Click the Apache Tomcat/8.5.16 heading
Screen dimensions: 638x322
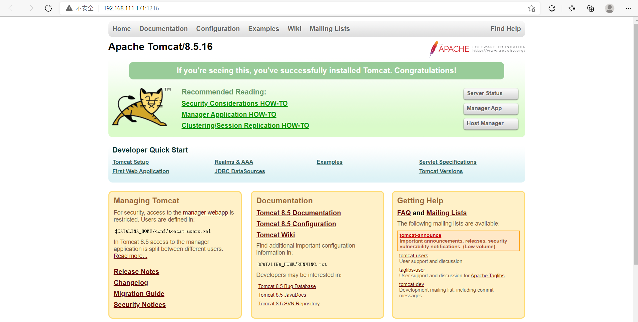(x=160, y=47)
